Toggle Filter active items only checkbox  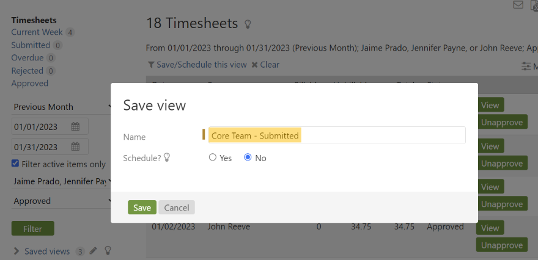pyautogui.click(x=15, y=164)
